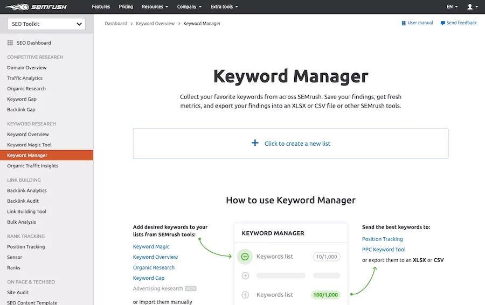Click the blue plus icon to create list
This screenshot has width=485, height=305.
[x=255, y=143]
